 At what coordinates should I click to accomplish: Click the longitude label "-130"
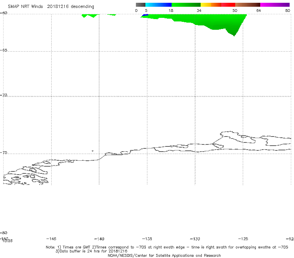click(x=195, y=239)
